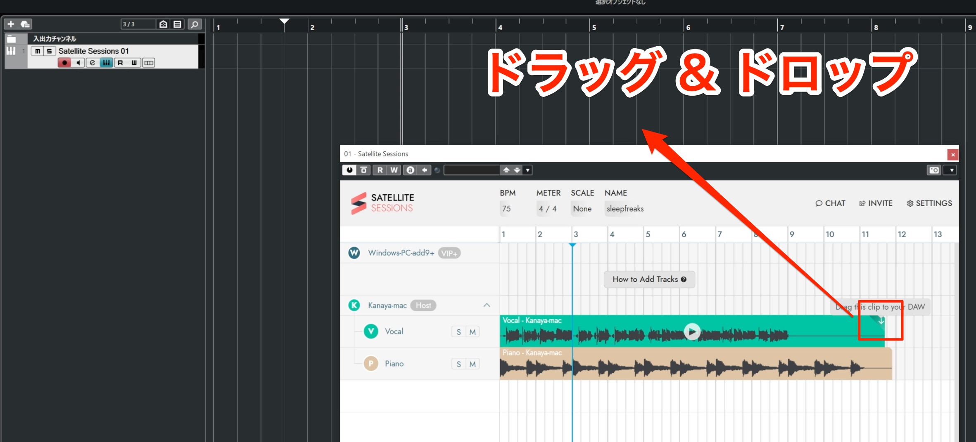This screenshot has width=976, height=442.
Task: Open the CHAT panel
Action: tap(831, 203)
